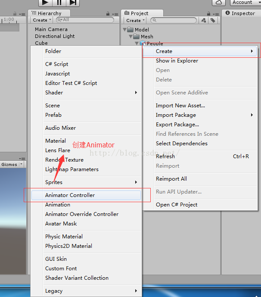The image size is (261, 297).
Task: Choose Physics2D Material menu entry
Action: coord(86,246)
